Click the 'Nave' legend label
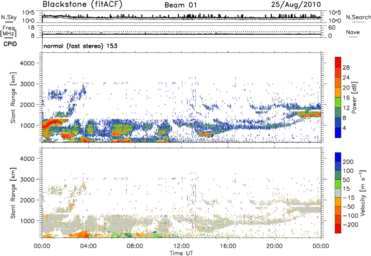Screen dimensions: 371x256 tap(352, 32)
